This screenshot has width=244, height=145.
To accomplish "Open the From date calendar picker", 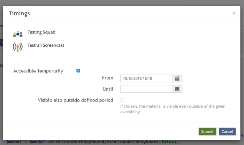I will [177, 78].
